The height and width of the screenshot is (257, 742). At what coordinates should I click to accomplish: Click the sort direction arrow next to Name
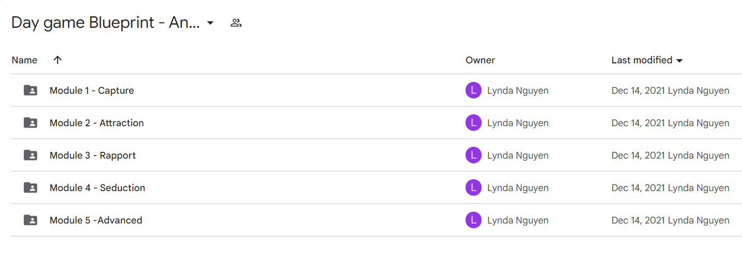(58, 60)
